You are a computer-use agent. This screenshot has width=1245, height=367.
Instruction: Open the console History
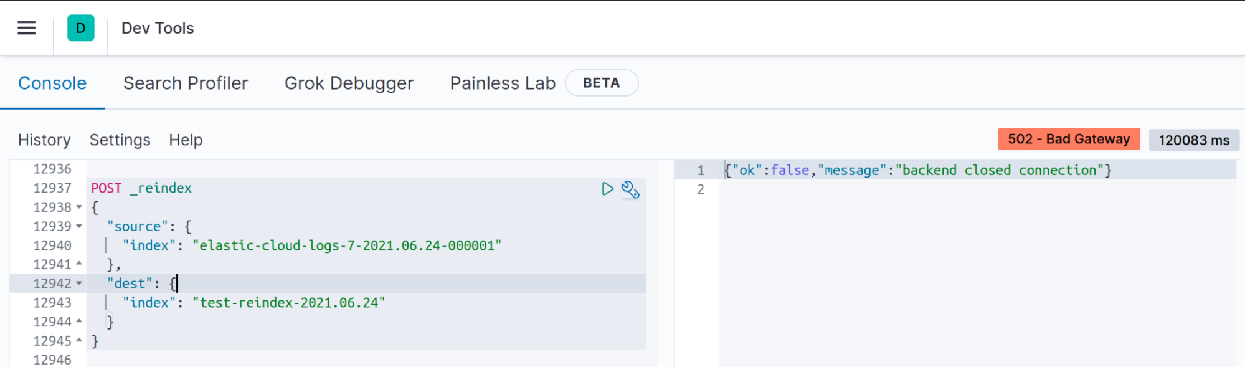44,140
